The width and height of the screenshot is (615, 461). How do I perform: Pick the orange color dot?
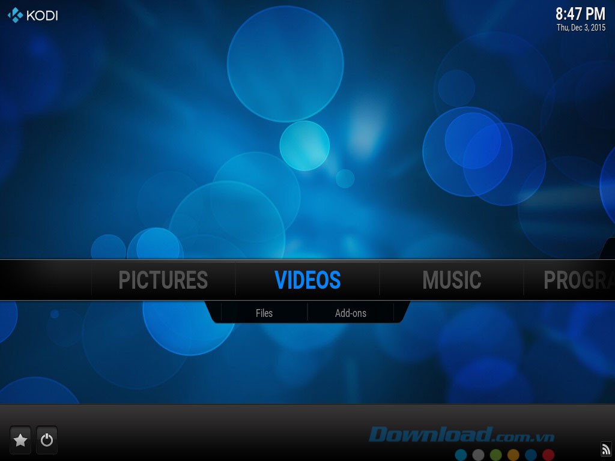tap(513, 454)
